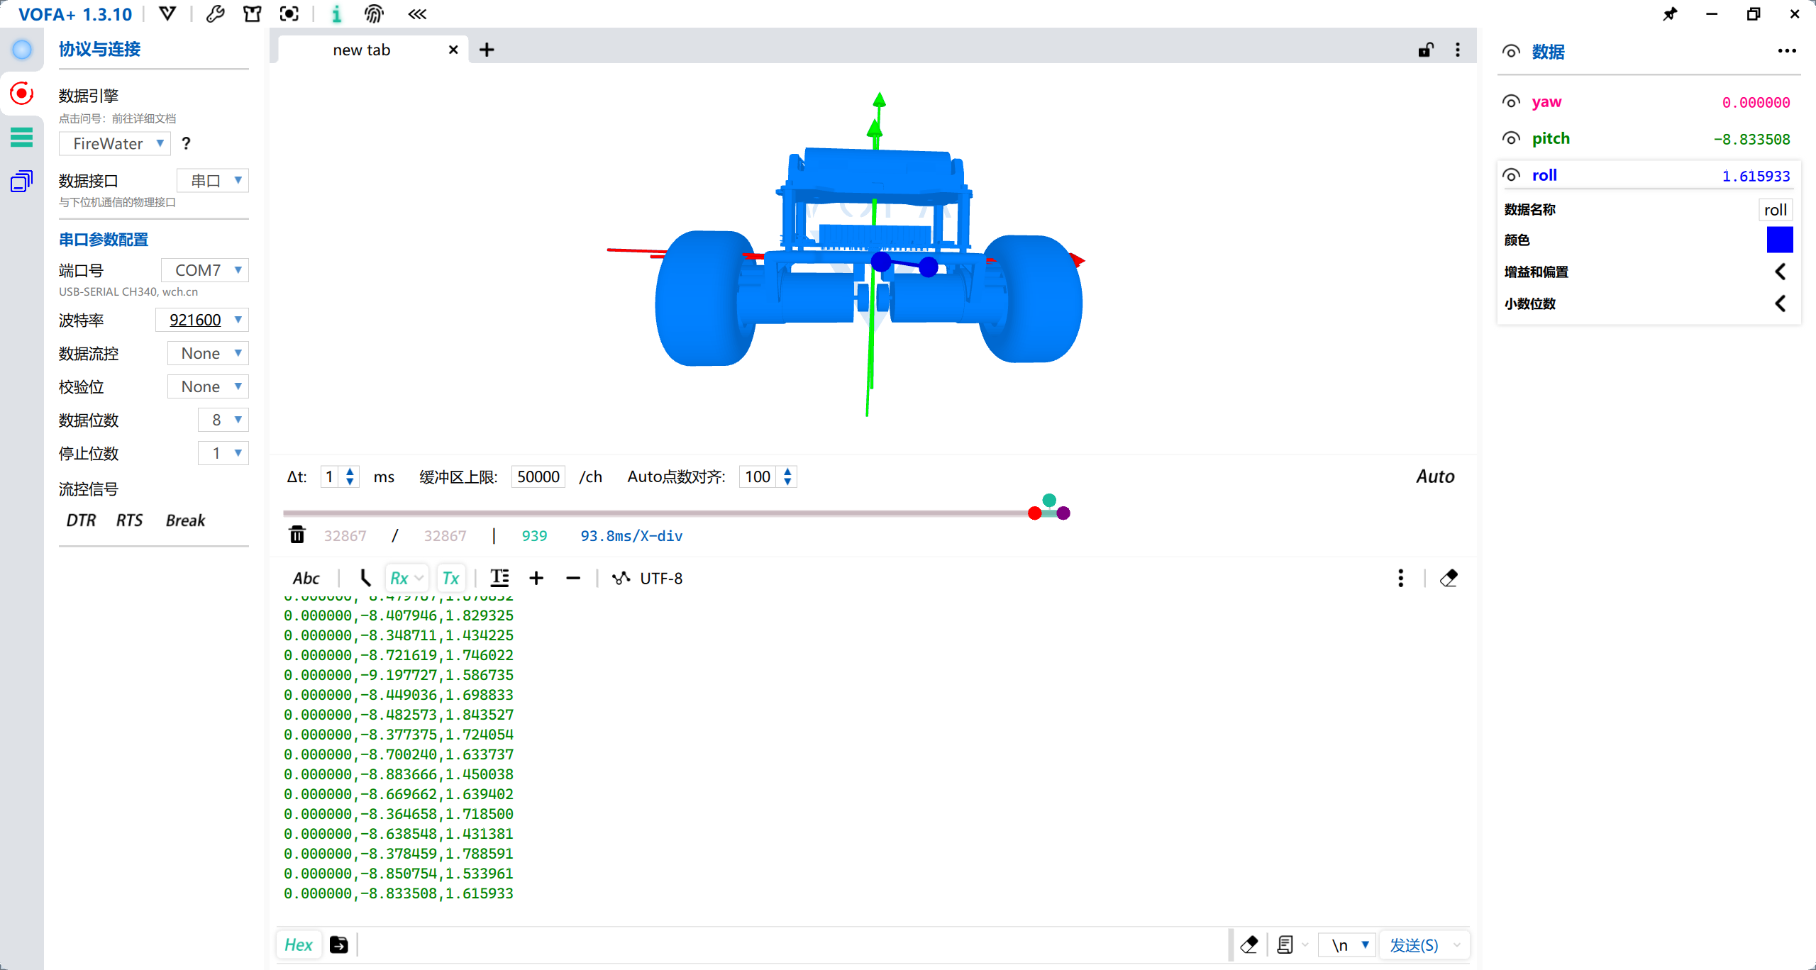The height and width of the screenshot is (970, 1816).
Task: Expand the 增益和偏置 section chevron
Action: (1781, 272)
